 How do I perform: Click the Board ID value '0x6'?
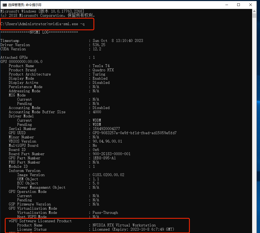pos(96,150)
